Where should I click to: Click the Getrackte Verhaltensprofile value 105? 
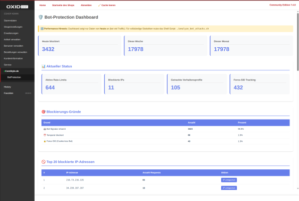pos(176,88)
